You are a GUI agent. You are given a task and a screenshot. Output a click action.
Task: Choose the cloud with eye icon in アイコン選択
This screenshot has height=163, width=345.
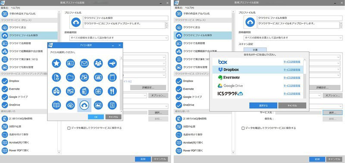click(70, 105)
